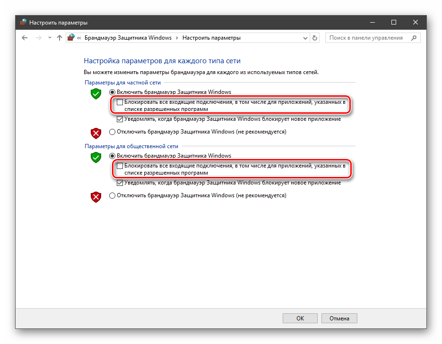The image size is (442, 344).
Task: Enable block all incoming connections for private network
Action: coord(120,101)
